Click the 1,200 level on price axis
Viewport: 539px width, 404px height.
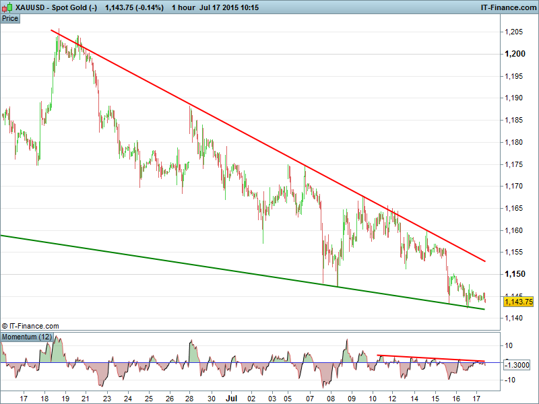(x=515, y=53)
